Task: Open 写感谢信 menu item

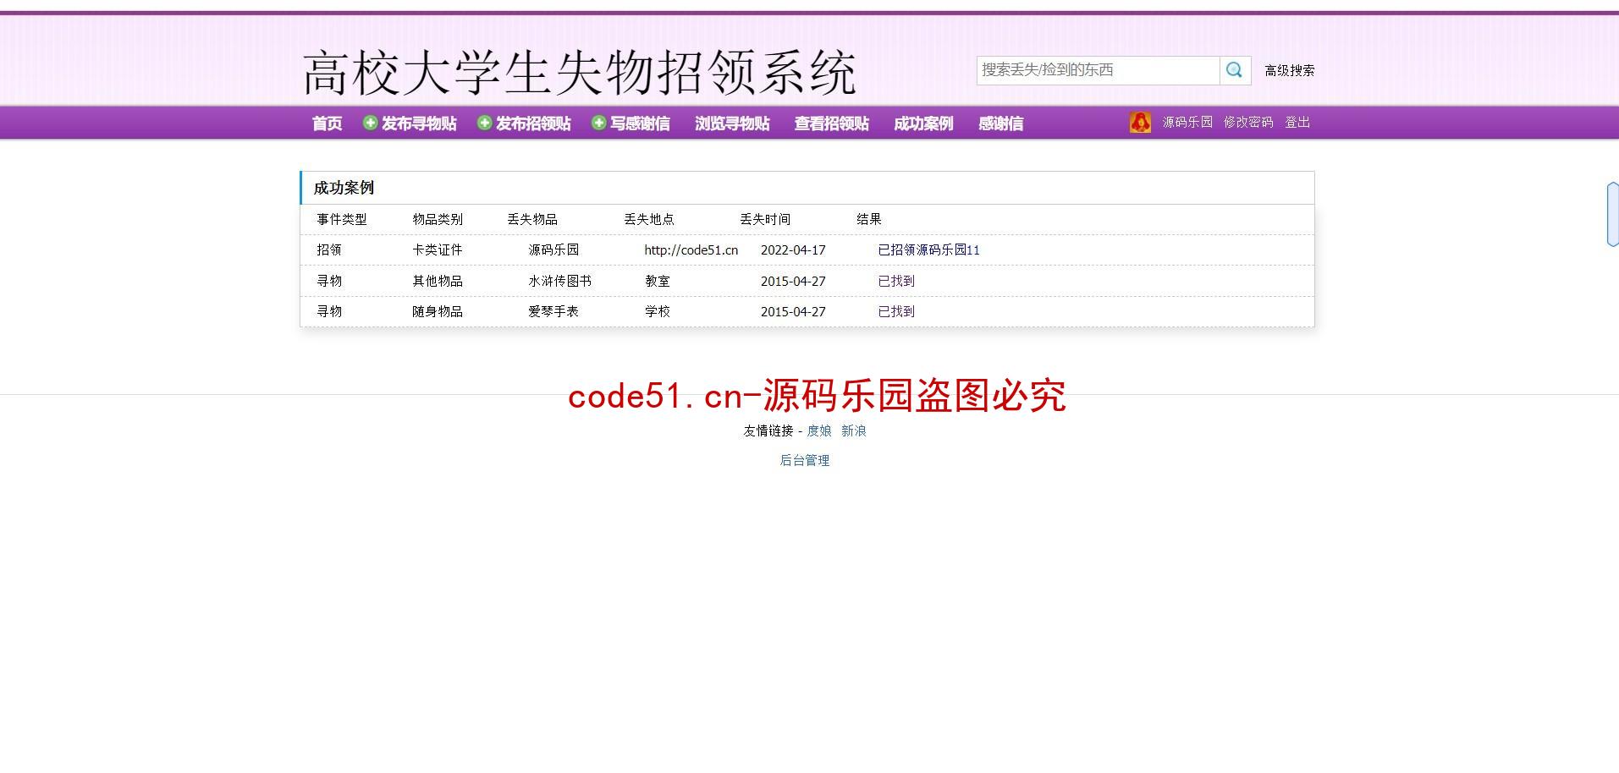Action: pos(640,123)
